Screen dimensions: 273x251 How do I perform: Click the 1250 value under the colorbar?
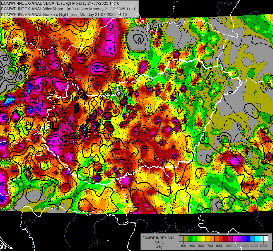pos(228,246)
